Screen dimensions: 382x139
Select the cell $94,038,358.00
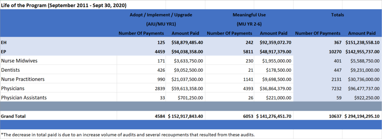click(187, 52)
